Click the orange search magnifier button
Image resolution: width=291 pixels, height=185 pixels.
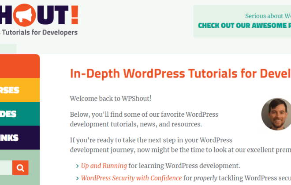20,167
